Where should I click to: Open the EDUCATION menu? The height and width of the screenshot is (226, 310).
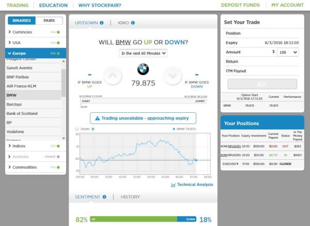53,5
